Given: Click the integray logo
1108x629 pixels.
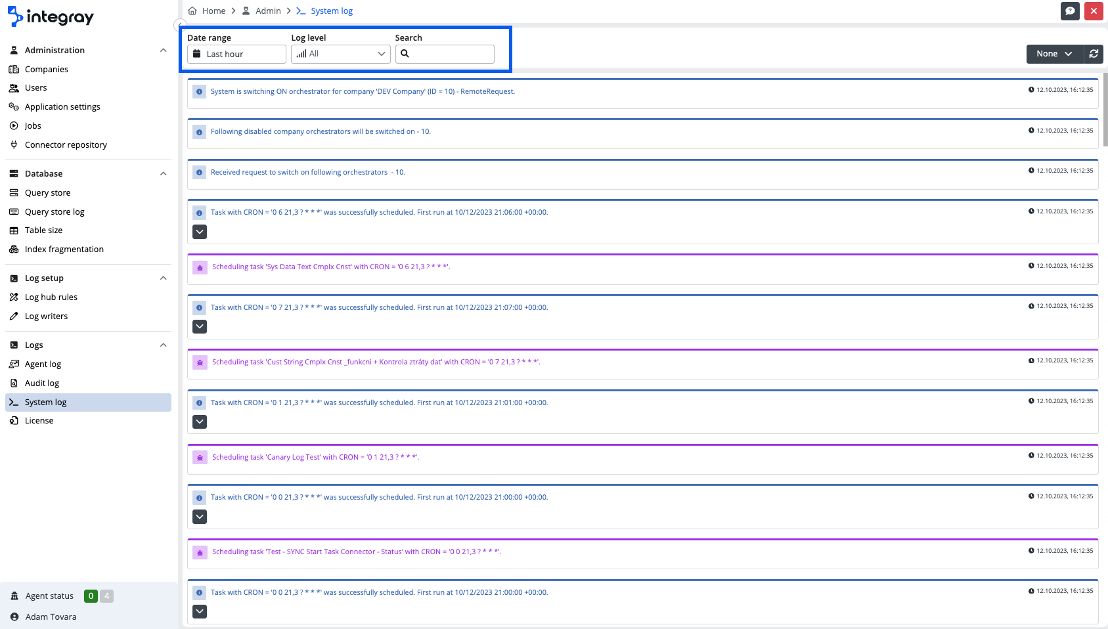Looking at the screenshot, I should pos(51,17).
